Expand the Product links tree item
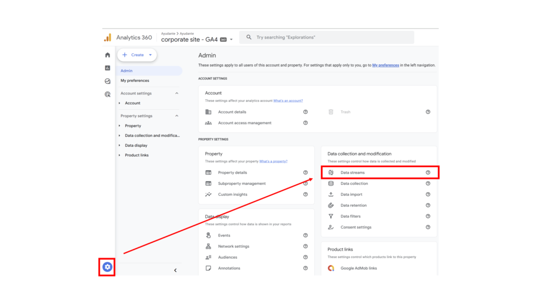This screenshot has height=304, width=541. tap(120, 155)
